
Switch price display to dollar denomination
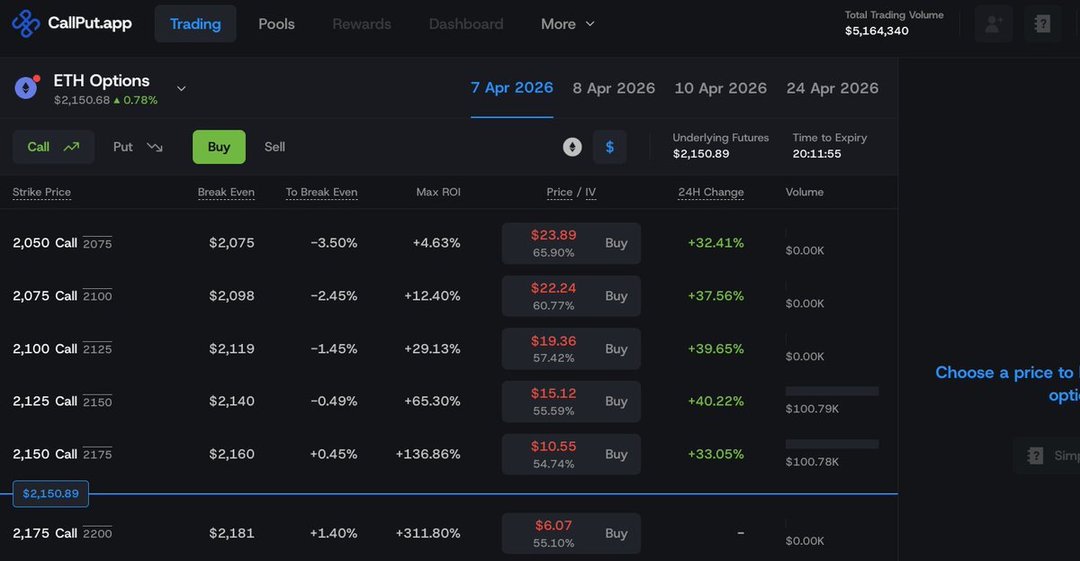click(x=610, y=147)
